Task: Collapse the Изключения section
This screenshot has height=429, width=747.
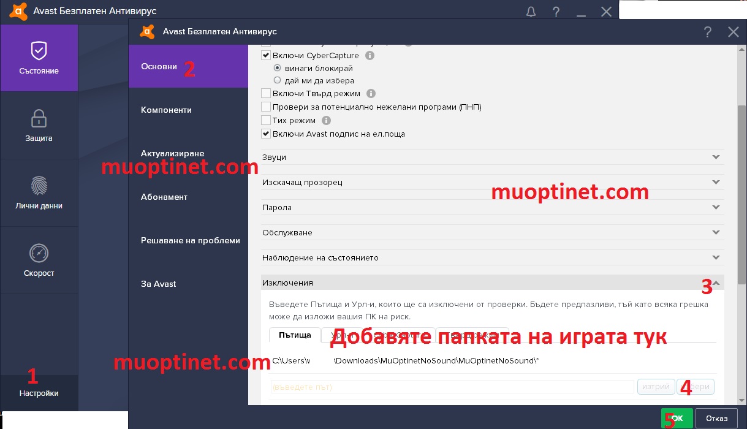Action: point(493,283)
